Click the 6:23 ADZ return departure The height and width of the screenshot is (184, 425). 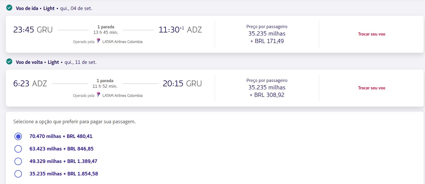pos(30,84)
